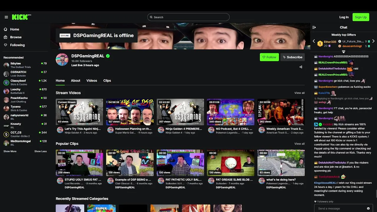Image resolution: width=377 pixels, height=212 pixels.
Task: Click DSPGamingREAL channel avatar
Action: pyautogui.click(x=62, y=59)
